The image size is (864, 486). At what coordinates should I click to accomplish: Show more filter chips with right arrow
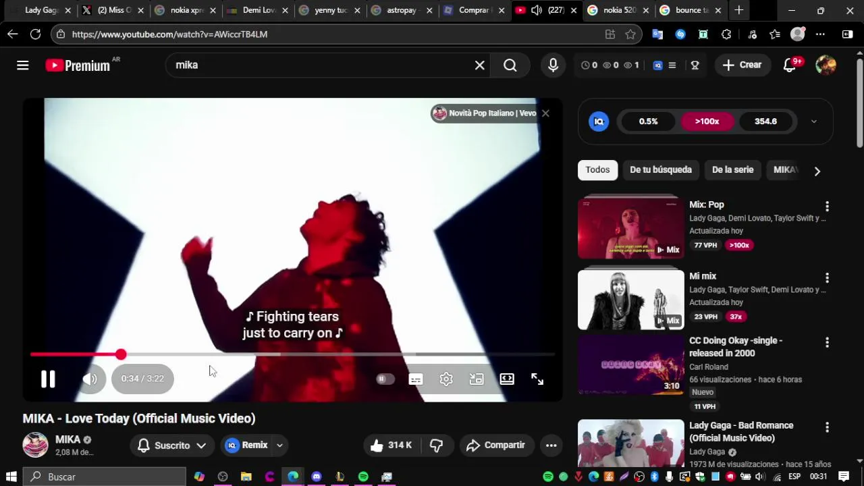pos(817,171)
